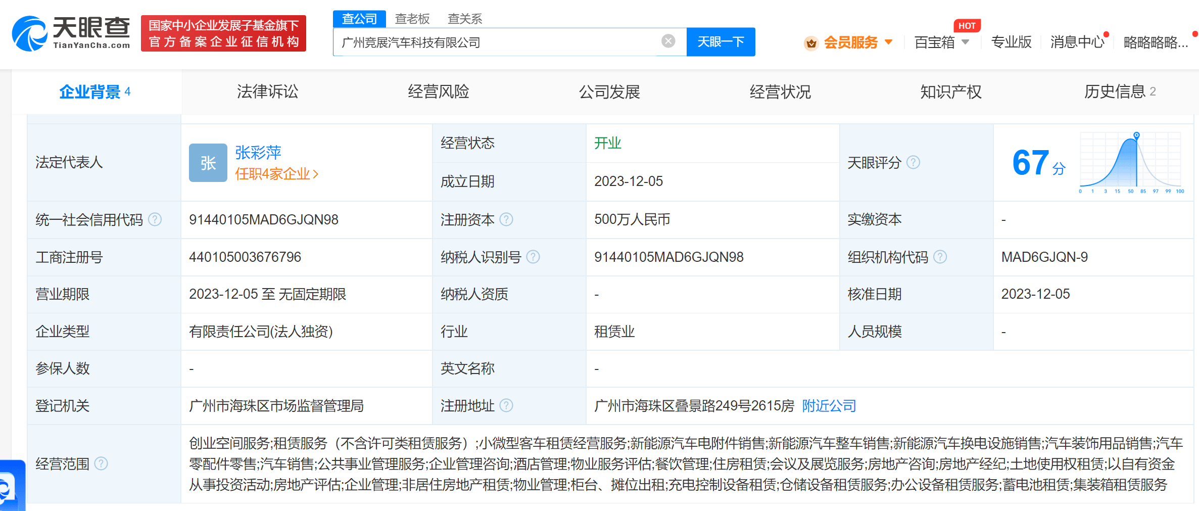Click the red 官方备案企业征信机构 banner
The image size is (1199, 511).
pos(224,33)
